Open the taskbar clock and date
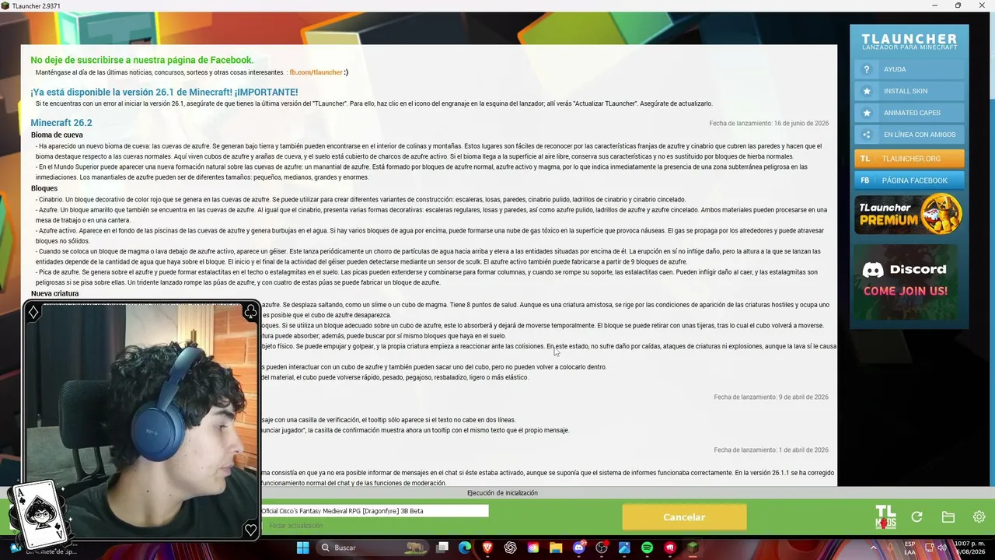Viewport: 995px width, 560px height. click(x=972, y=548)
